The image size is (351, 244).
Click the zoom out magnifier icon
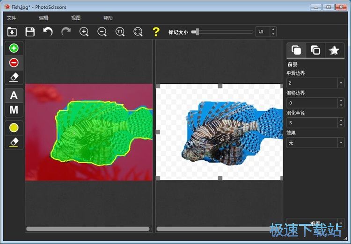[x=102, y=32]
